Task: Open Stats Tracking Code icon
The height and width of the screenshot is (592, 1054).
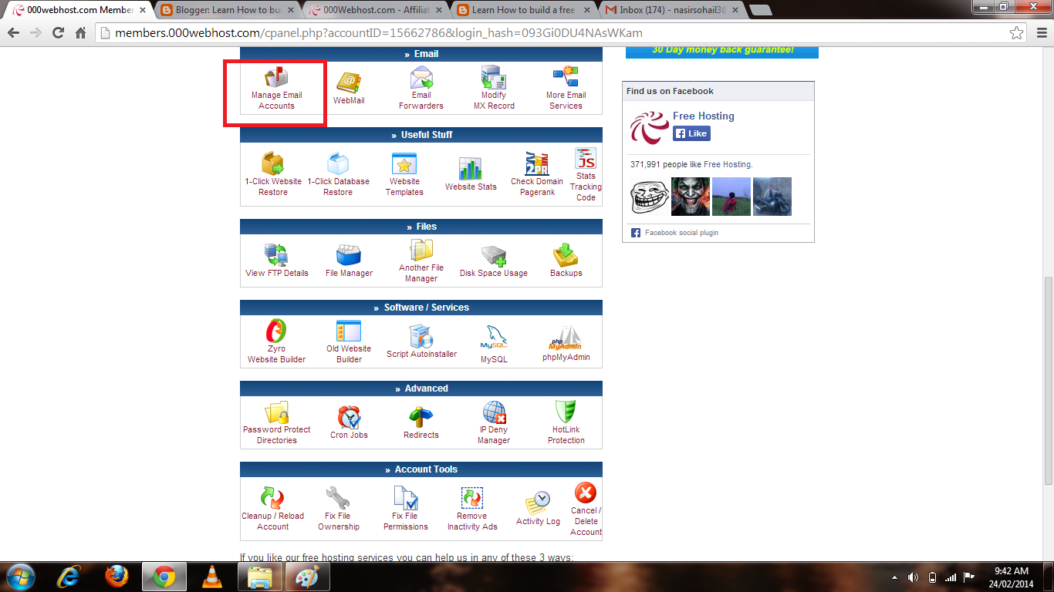Action: [586, 159]
